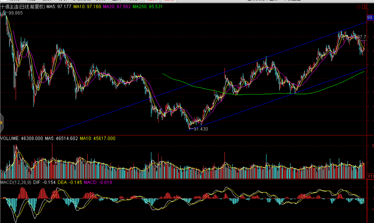
Task: Click the MACD(12,26,9) indicator title
Action: [16, 182]
